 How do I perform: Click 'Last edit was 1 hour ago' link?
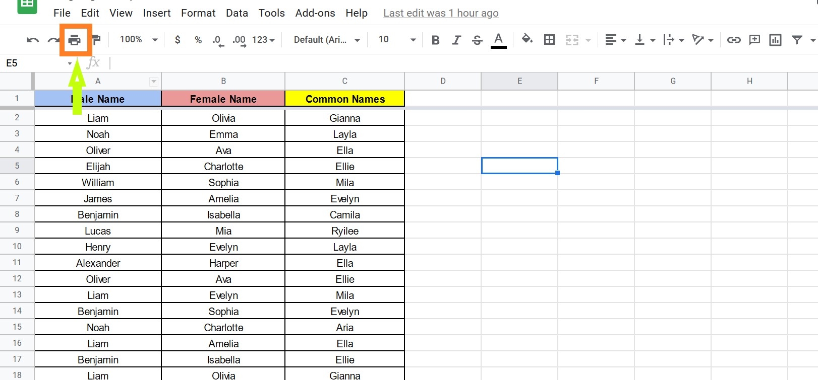coord(441,13)
